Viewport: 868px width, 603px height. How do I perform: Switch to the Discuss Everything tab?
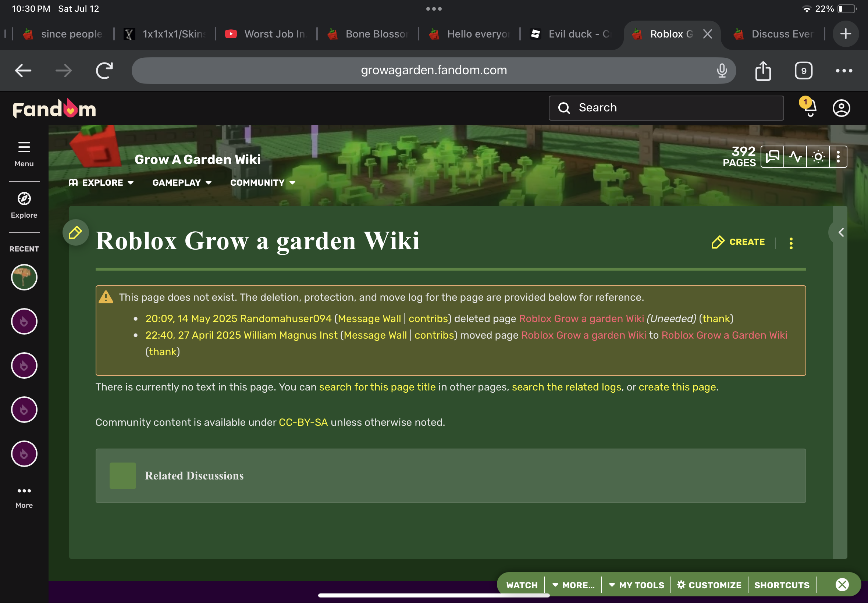pos(774,34)
